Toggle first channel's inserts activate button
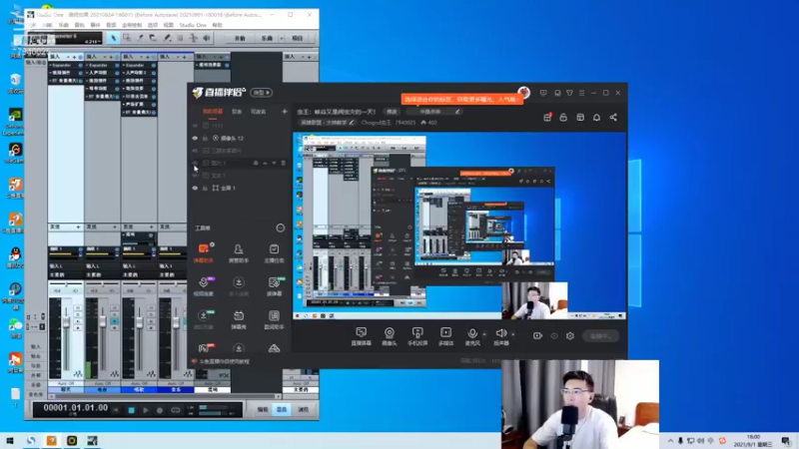The height and width of the screenshot is (449, 799). (81, 57)
